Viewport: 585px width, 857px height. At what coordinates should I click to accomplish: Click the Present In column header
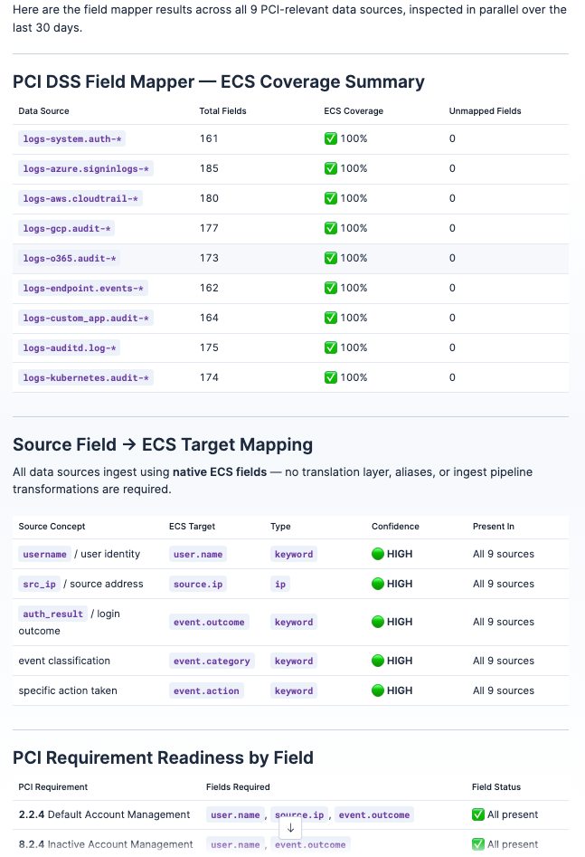(494, 527)
